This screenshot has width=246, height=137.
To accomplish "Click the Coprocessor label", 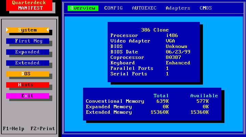I will point(127,58).
